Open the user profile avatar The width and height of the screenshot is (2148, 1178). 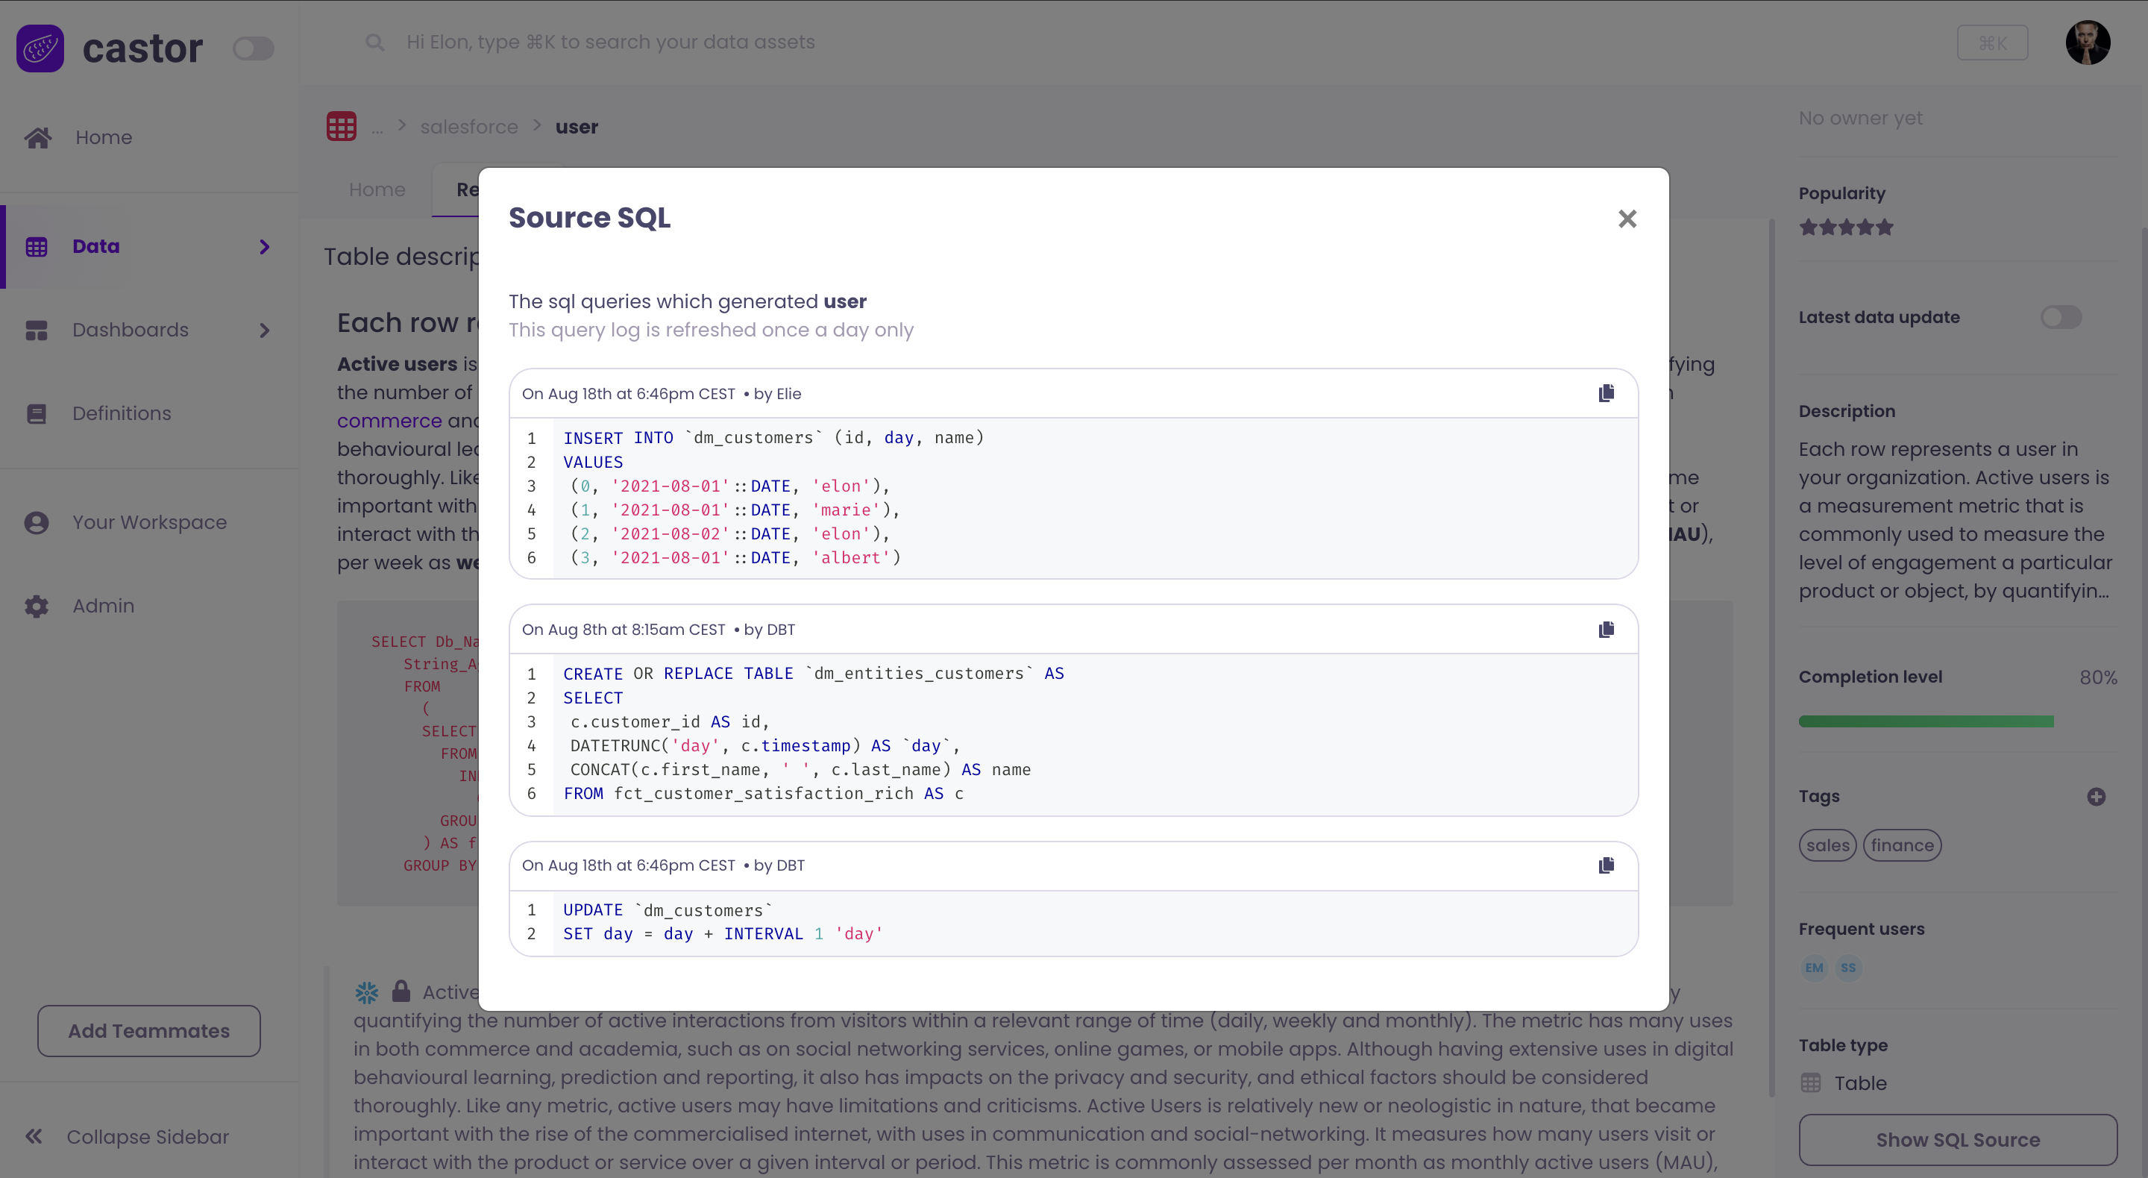2087,43
